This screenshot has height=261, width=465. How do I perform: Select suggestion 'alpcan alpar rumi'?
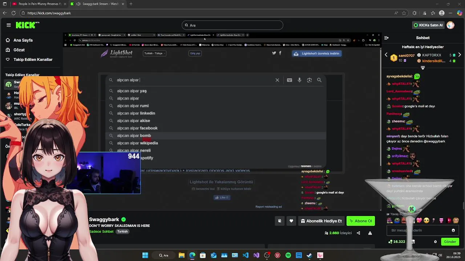click(x=133, y=106)
